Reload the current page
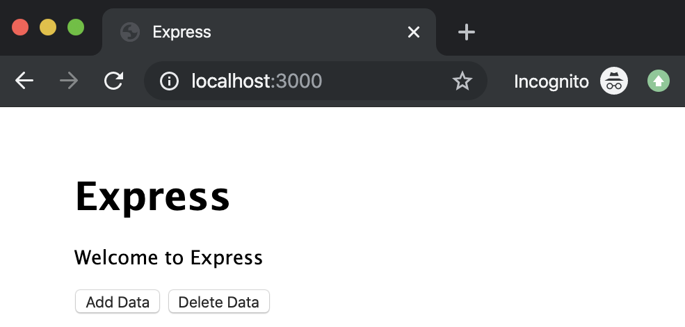This screenshot has height=327, width=685. pyautogui.click(x=113, y=81)
